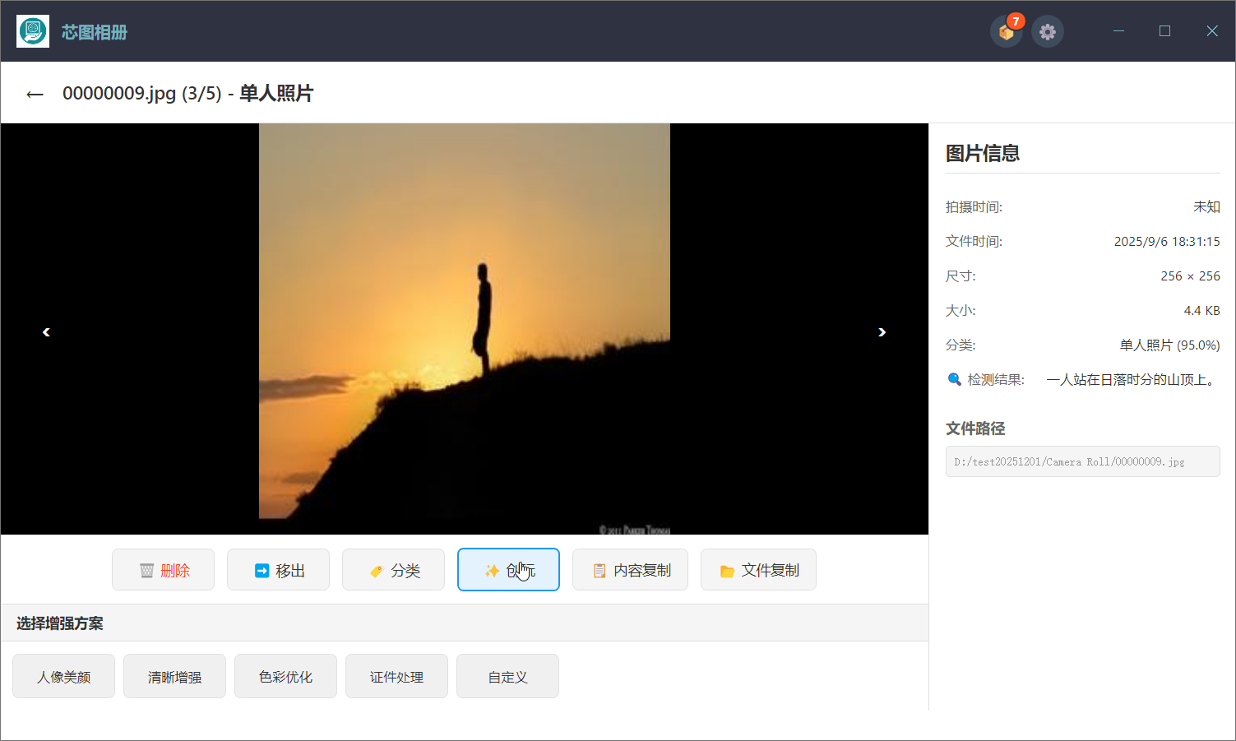Choose the 自定义 enhancement option
The width and height of the screenshot is (1236, 741).
pyautogui.click(x=507, y=677)
